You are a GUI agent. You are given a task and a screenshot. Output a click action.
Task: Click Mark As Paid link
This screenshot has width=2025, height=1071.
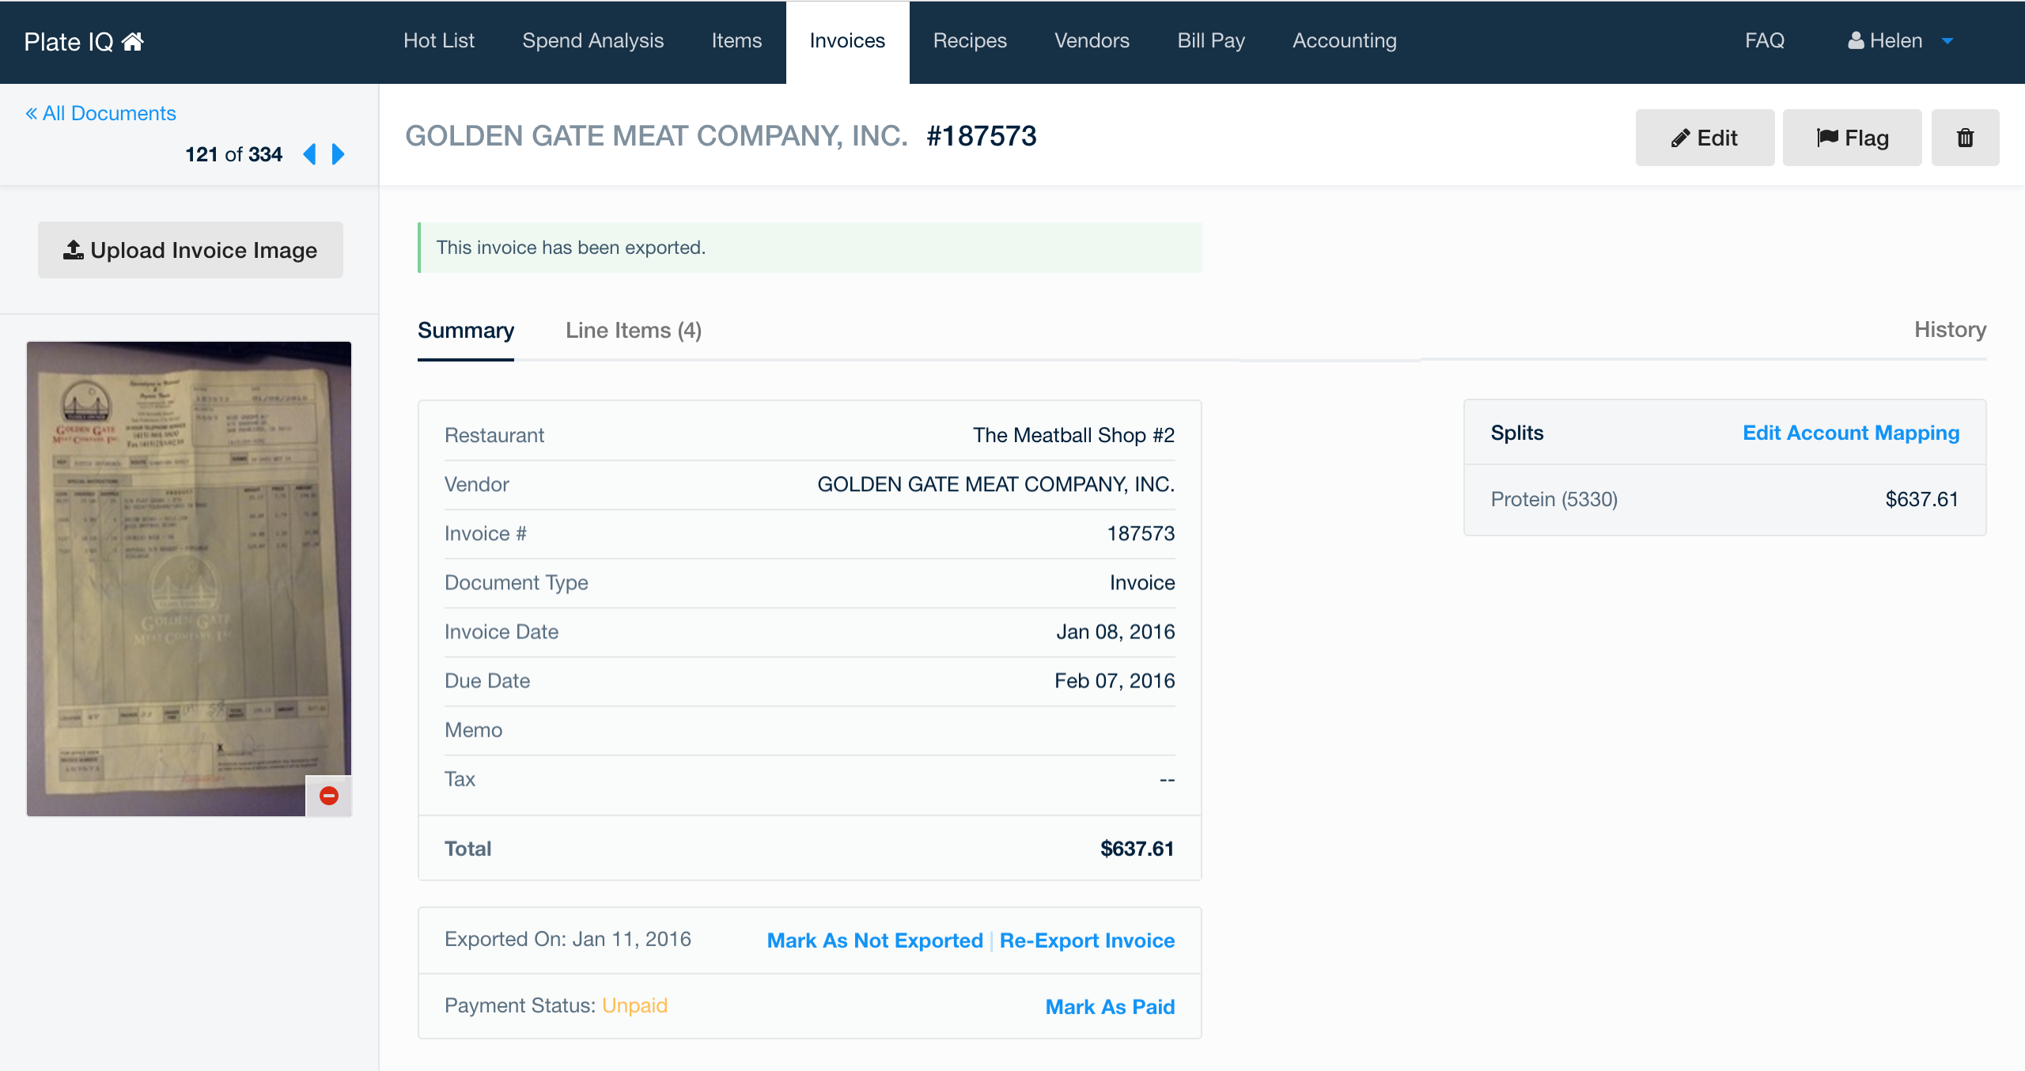coord(1110,1007)
